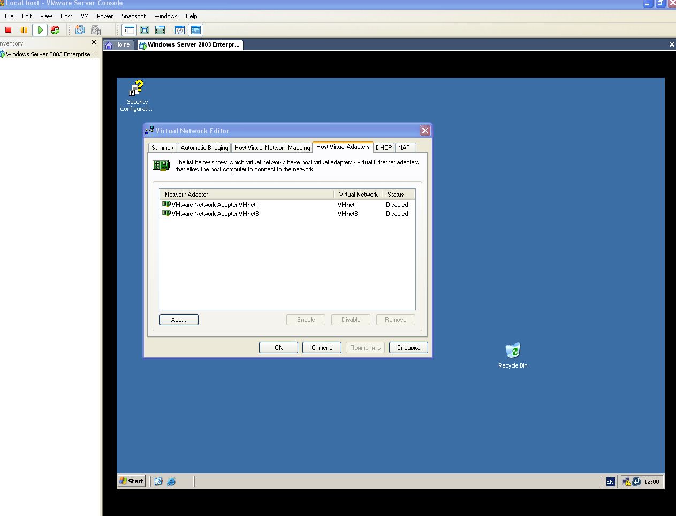Click the guest Show Desktop quick launch icon

pyautogui.click(x=158, y=481)
